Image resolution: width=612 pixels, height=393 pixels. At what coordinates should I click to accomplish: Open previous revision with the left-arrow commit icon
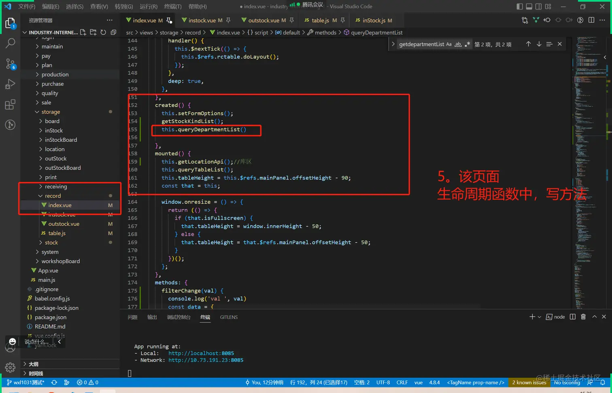pyautogui.click(x=547, y=20)
